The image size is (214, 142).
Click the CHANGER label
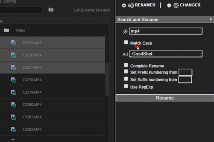(x=190, y=5)
